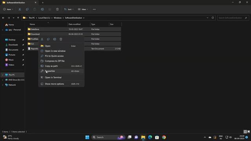This screenshot has height=141, width=251.
Task: Choose Copy as path
Action: tap(61, 66)
